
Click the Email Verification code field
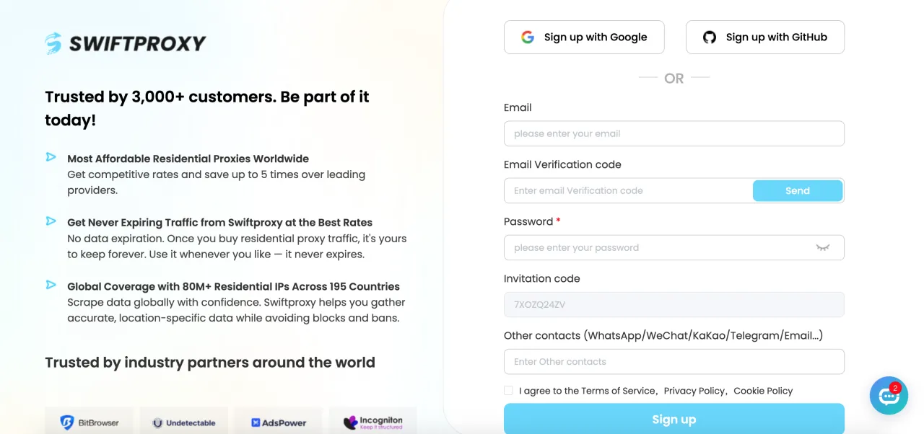(628, 191)
